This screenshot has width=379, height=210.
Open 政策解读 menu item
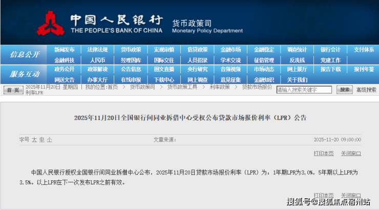(x=97, y=69)
